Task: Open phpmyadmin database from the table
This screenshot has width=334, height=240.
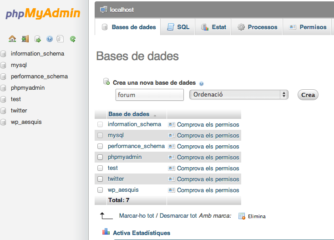Action: point(125,157)
